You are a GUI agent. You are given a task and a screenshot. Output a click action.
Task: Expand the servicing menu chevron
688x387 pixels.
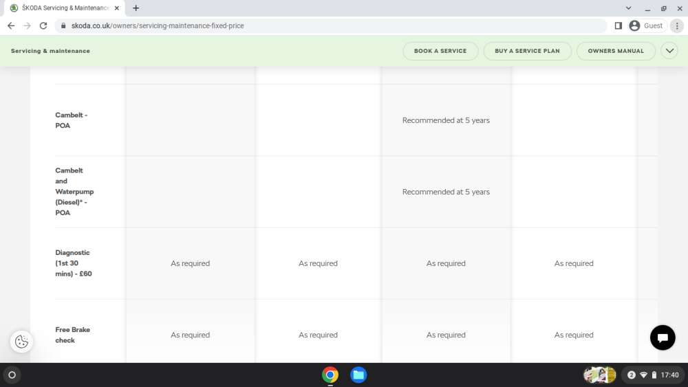point(669,51)
